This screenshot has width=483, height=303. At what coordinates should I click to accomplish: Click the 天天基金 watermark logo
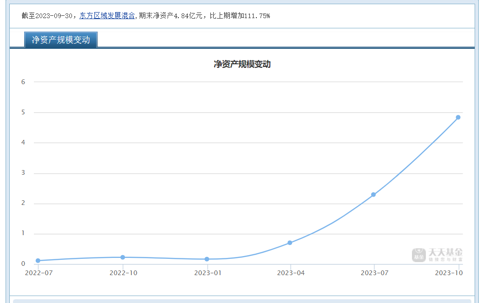pyautogui.click(x=437, y=255)
